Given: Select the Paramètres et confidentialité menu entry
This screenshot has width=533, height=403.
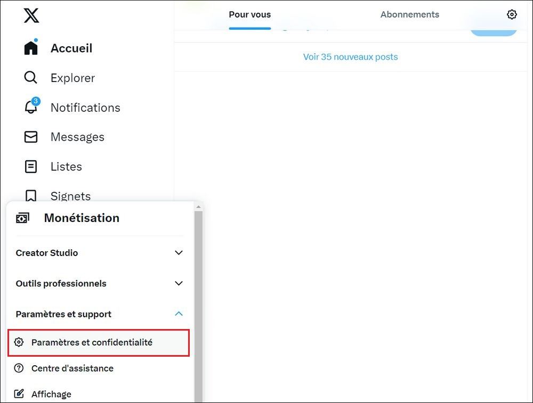Looking at the screenshot, I should (92, 342).
